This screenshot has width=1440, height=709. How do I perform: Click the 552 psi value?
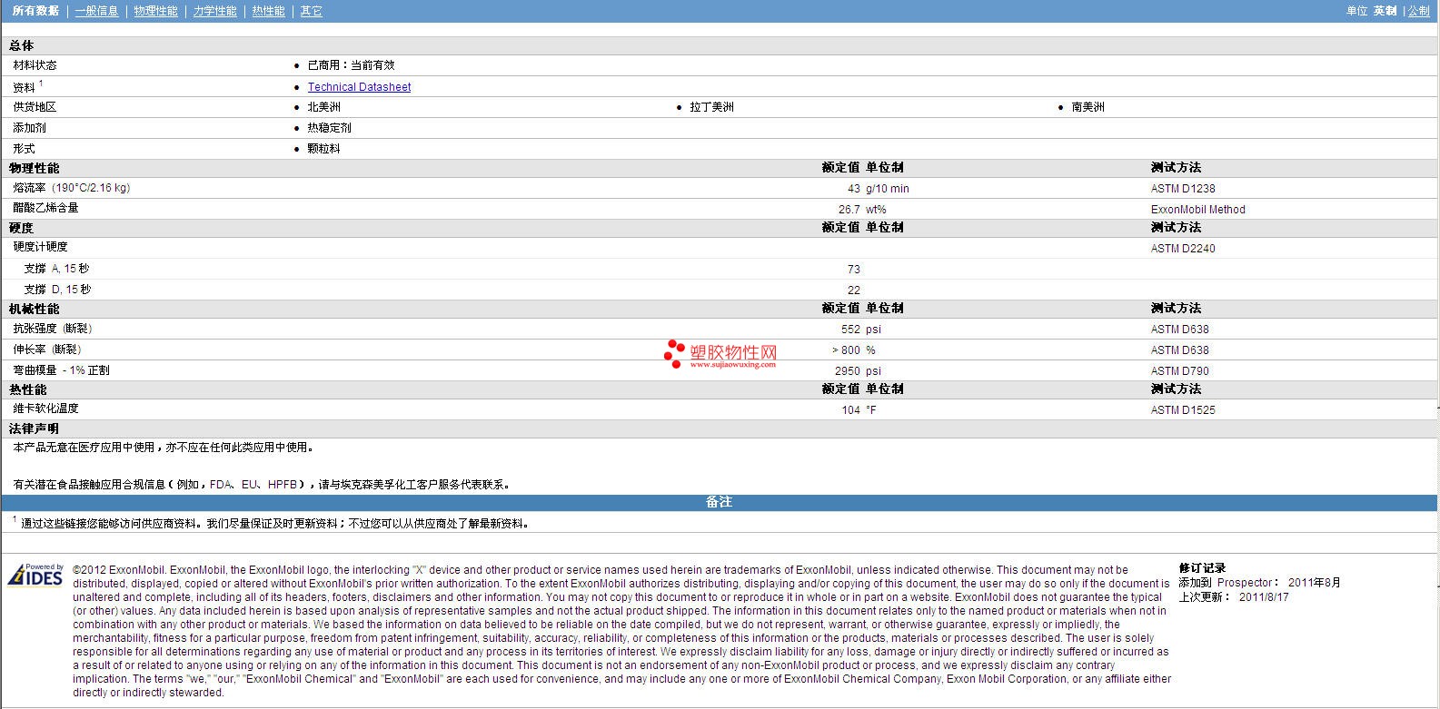point(861,330)
